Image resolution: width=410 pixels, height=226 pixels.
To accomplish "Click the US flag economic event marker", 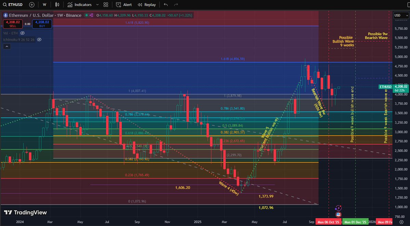I will (x=338, y=214).
